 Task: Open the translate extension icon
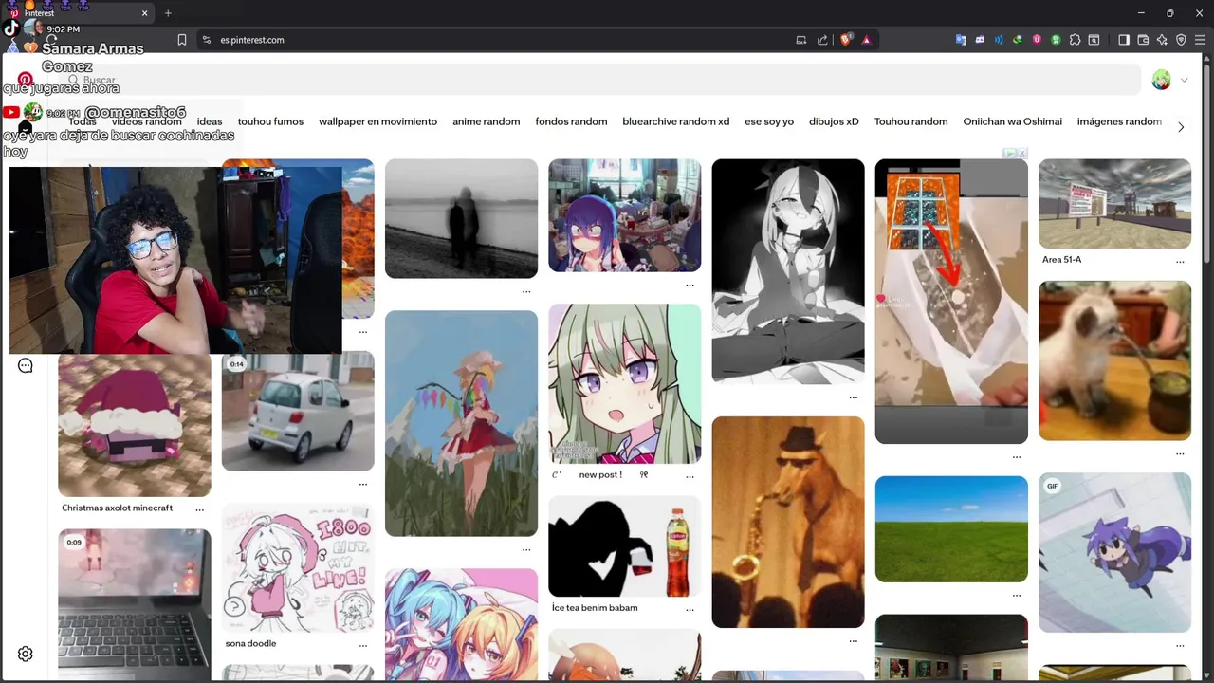961,40
